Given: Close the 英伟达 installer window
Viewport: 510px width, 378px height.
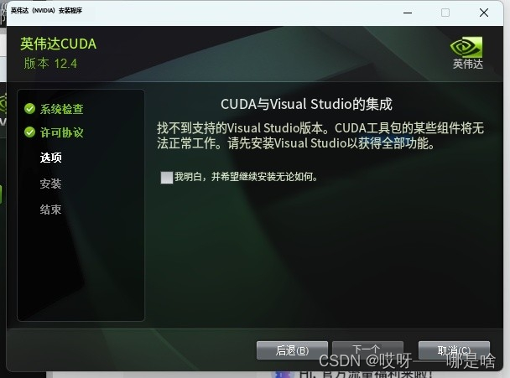Looking at the screenshot, I should point(484,13).
